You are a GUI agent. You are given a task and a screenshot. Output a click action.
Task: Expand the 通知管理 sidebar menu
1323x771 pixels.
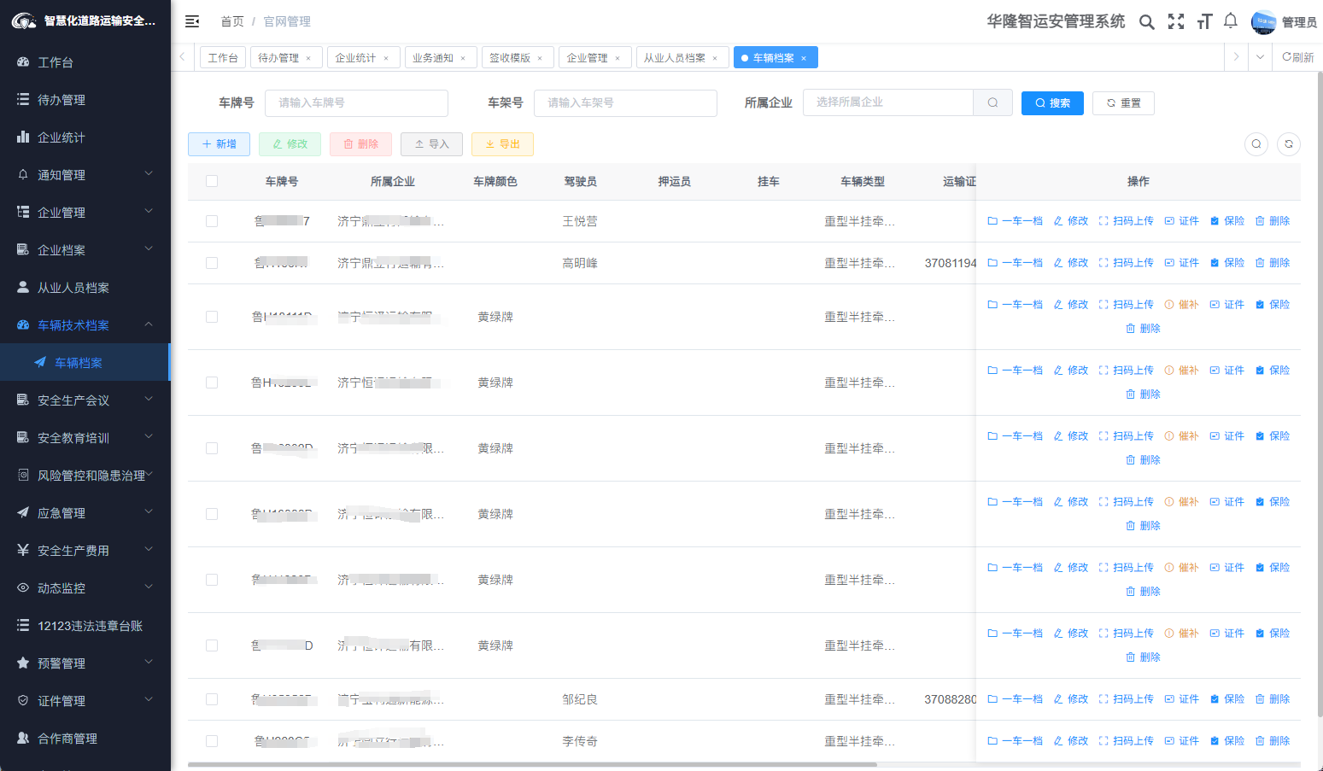pos(85,174)
